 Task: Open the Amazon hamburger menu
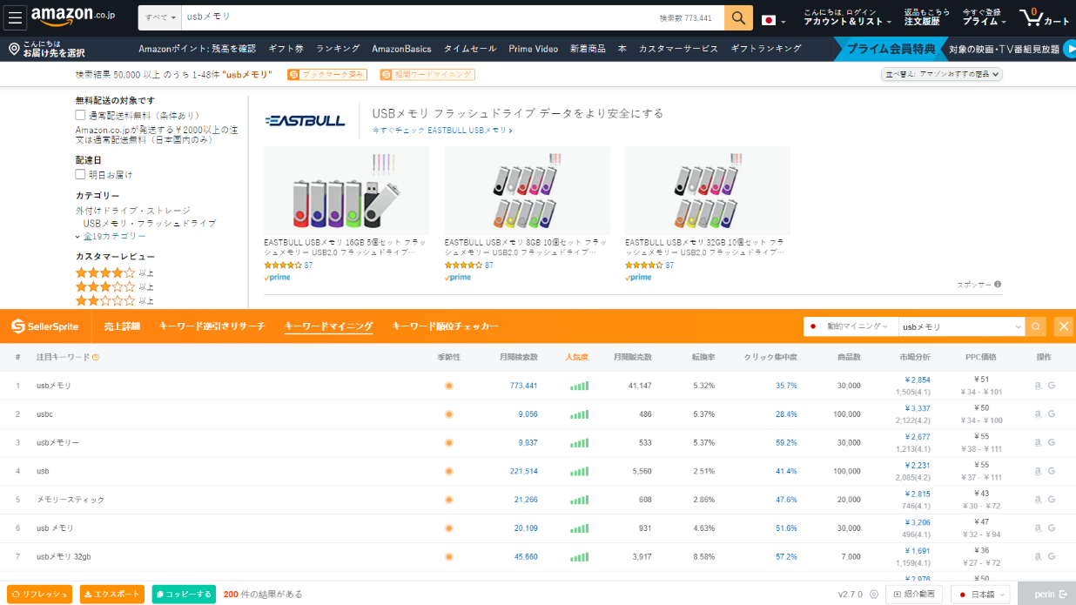[x=17, y=18]
